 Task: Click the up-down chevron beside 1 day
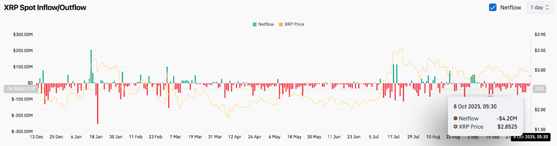click(547, 7)
